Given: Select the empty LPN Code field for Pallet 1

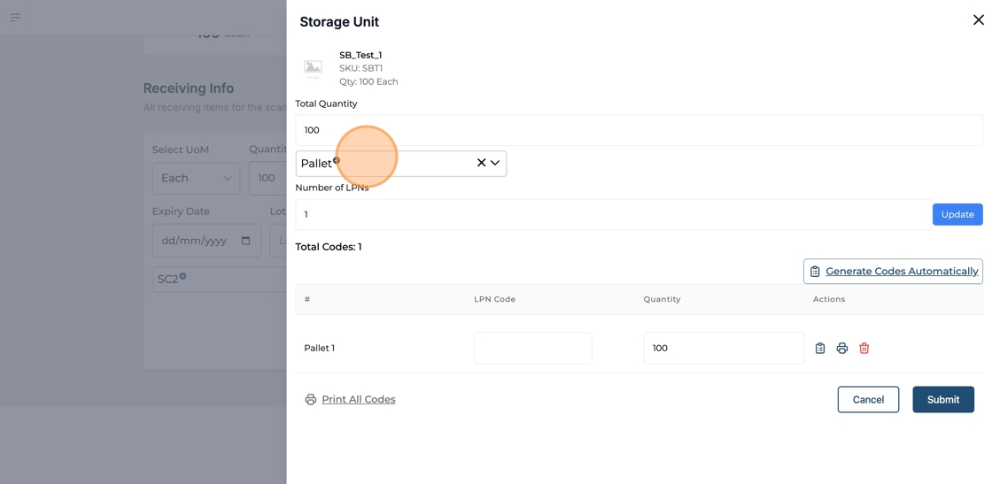Looking at the screenshot, I should click(x=532, y=349).
